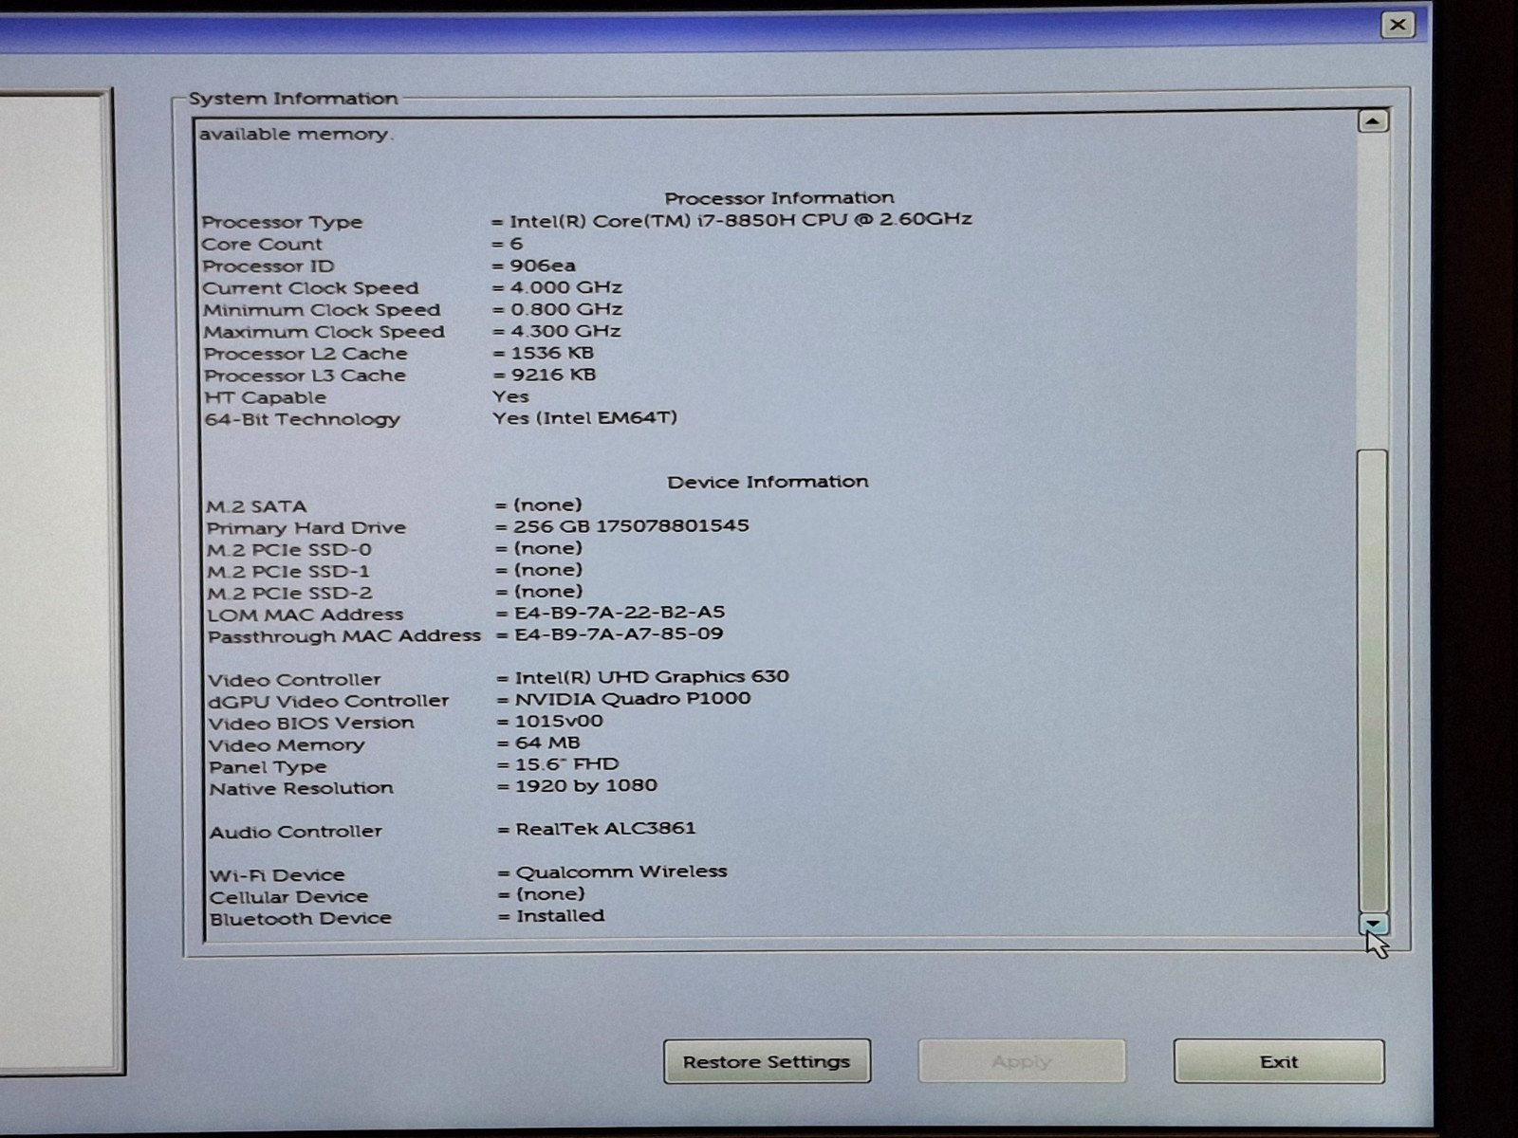Select Processor L2 Cache 1536 KB
1518x1138 pixels.
tap(552, 353)
